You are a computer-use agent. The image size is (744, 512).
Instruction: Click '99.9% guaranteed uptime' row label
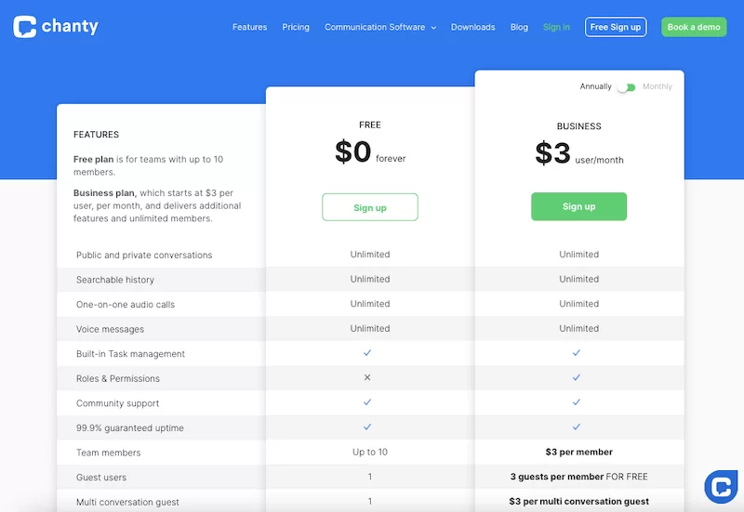pyautogui.click(x=130, y=427)
